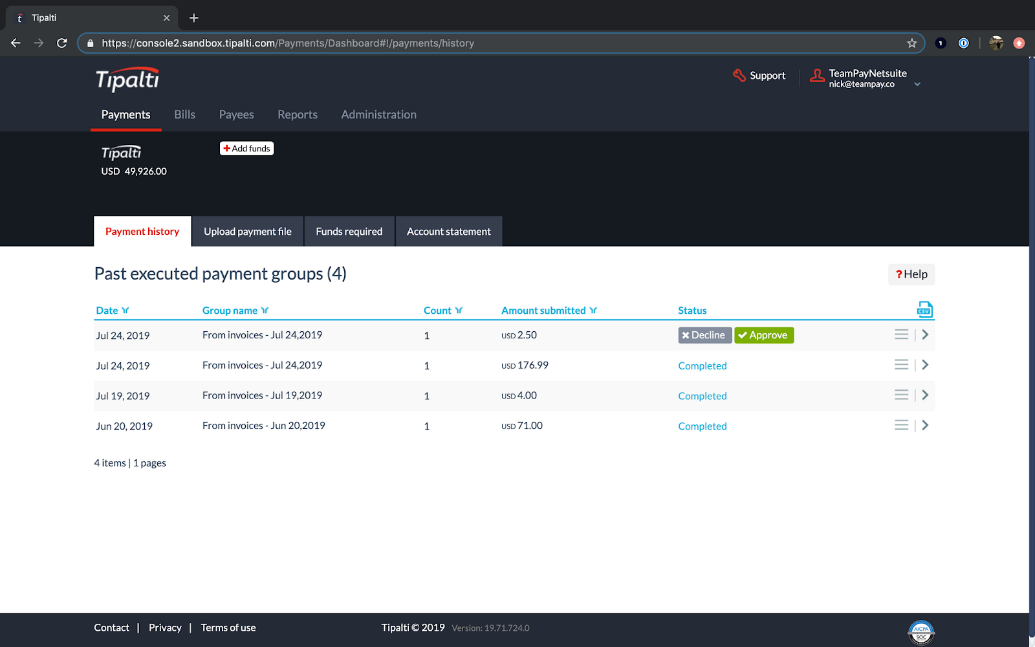Image resolution: width=1035 pixels, height=647 pixels.
Task: Expand details of USD 2.50 payment group
Action: click(x=925, y=334)
